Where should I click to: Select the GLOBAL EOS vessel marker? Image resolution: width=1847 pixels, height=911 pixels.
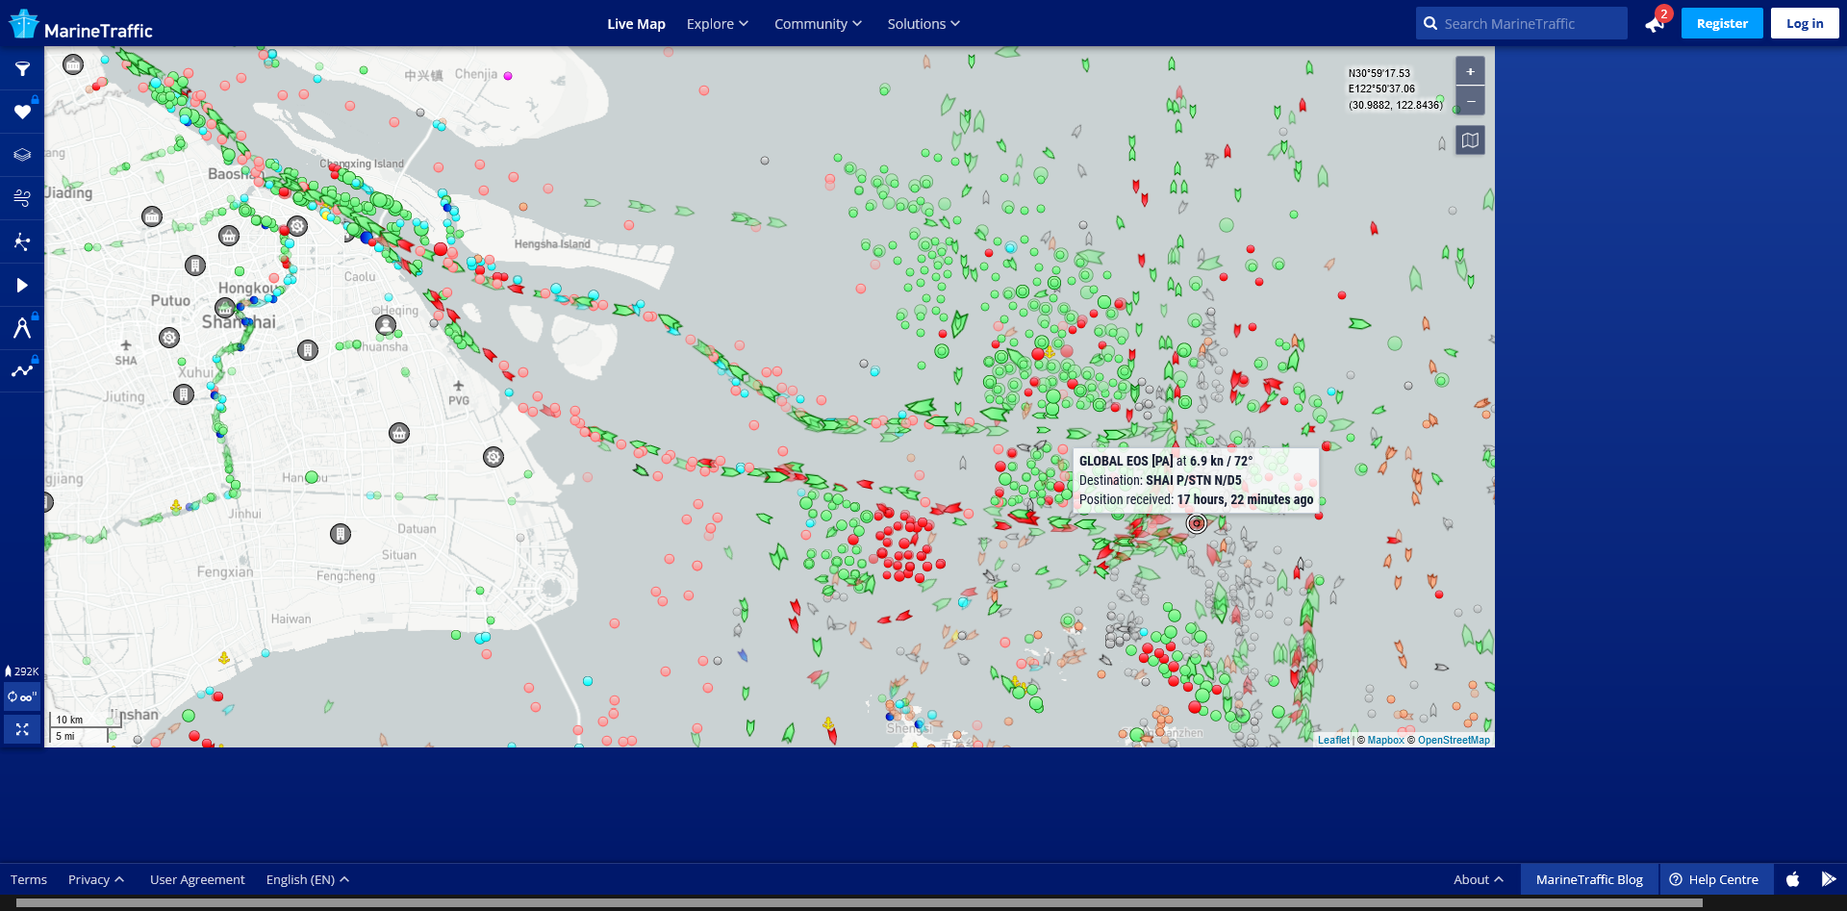[x=1197, y=523]
